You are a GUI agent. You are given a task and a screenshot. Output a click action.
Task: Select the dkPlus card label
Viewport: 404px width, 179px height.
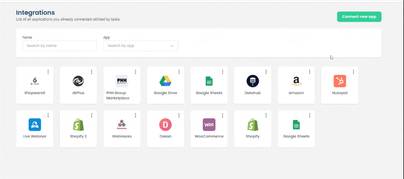(78, 93)
